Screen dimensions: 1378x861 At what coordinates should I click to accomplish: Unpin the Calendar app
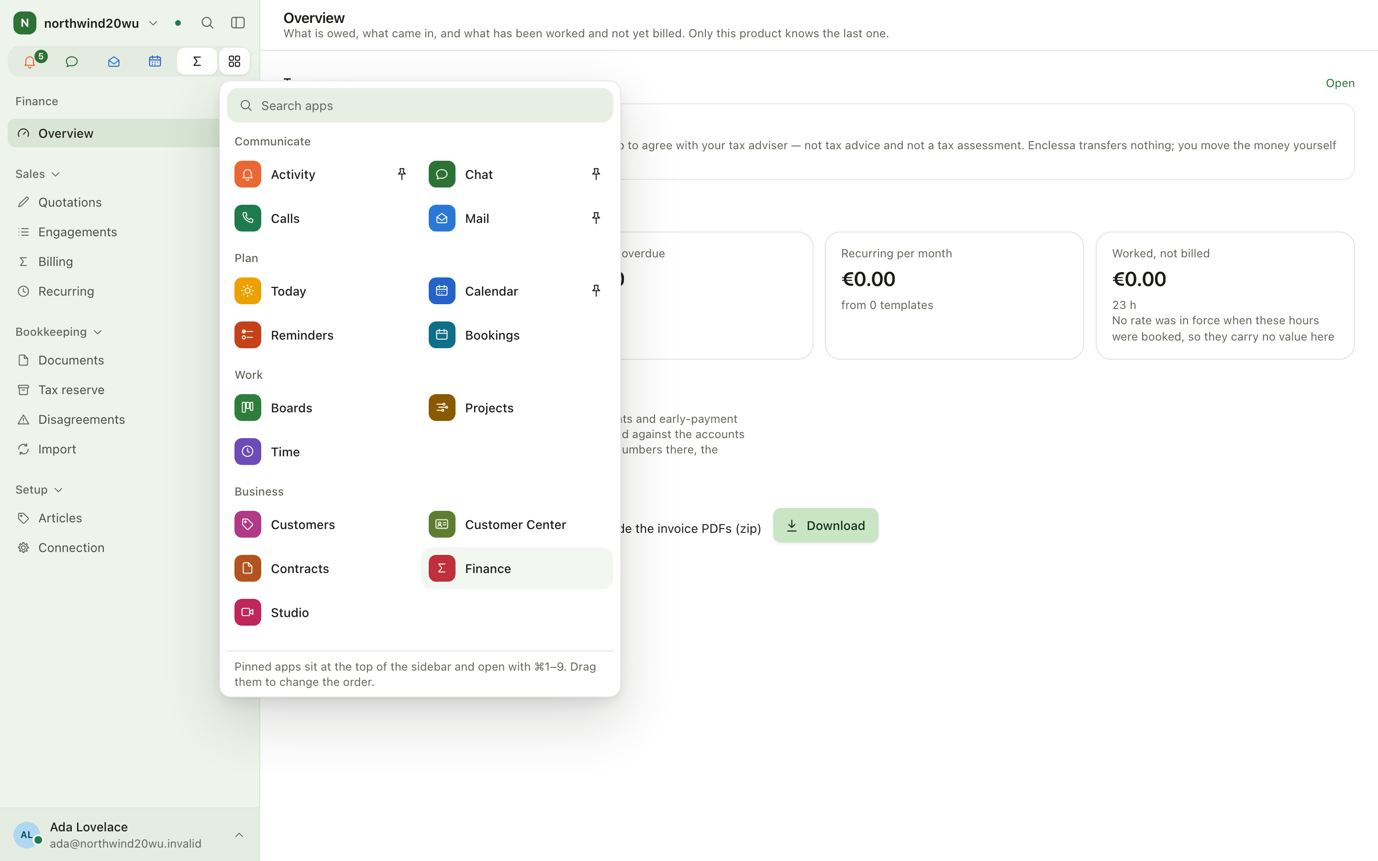[x=596, y=291]
